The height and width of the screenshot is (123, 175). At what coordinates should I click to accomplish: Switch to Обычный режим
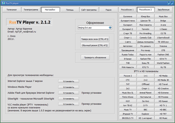point(95,45)
